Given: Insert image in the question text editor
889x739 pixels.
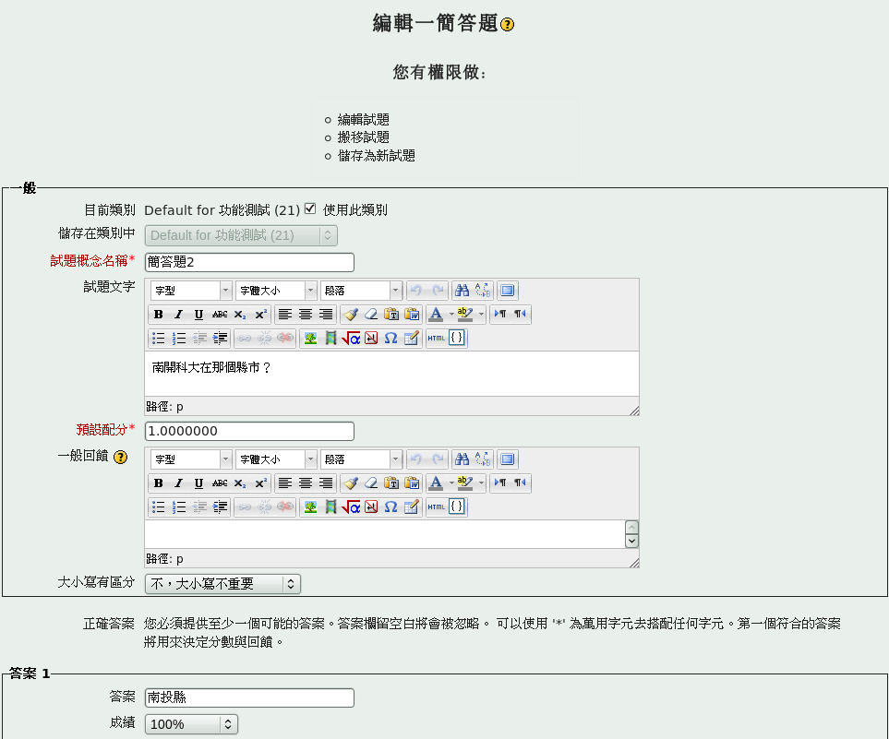Looking at the screenshot, I should (310, 339).
